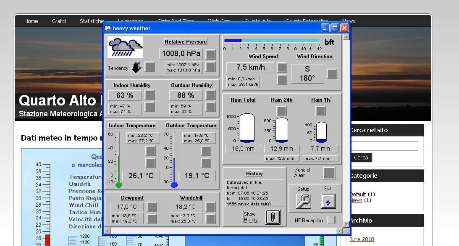Click the Exit lightning icon button
The width and height of the screenshot is (459, 246).
point(328,201)
